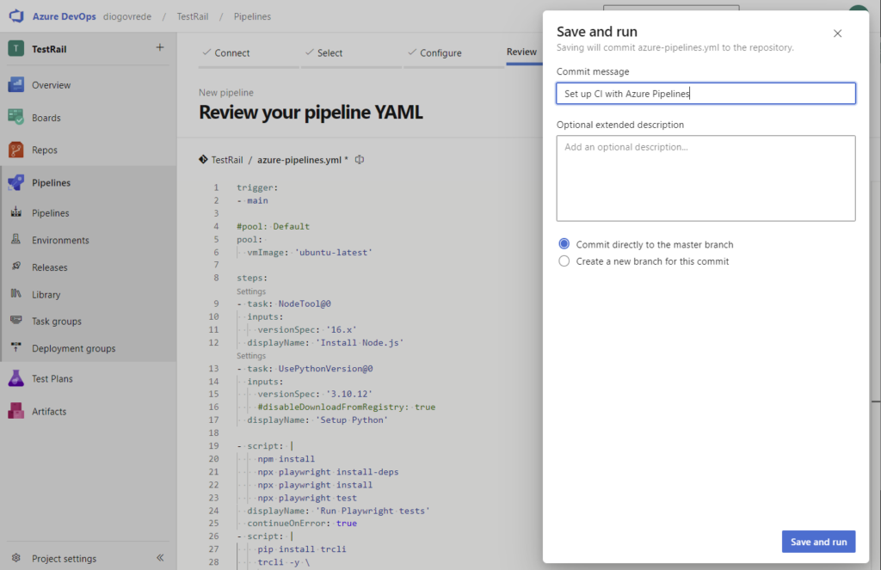Click the Commit message text field
881x570 pixels.
[x=705, y=94]
